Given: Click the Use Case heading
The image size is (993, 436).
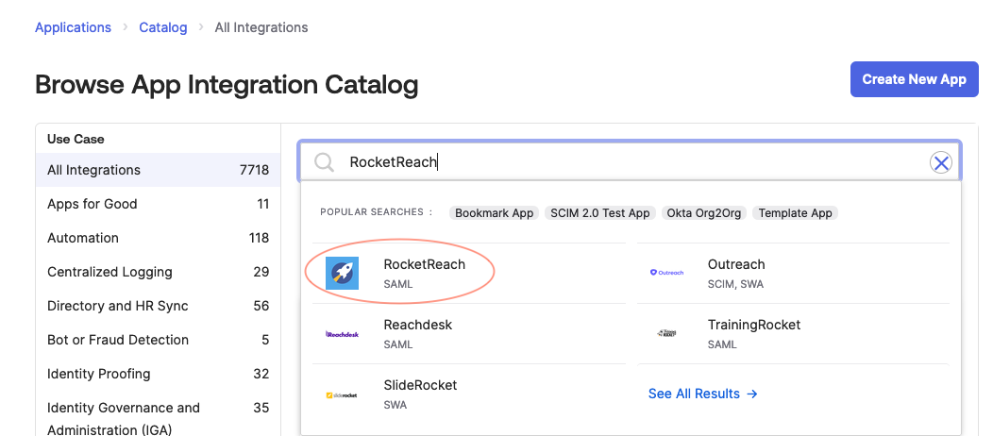Looking at the screenshot, I should 76,139.
